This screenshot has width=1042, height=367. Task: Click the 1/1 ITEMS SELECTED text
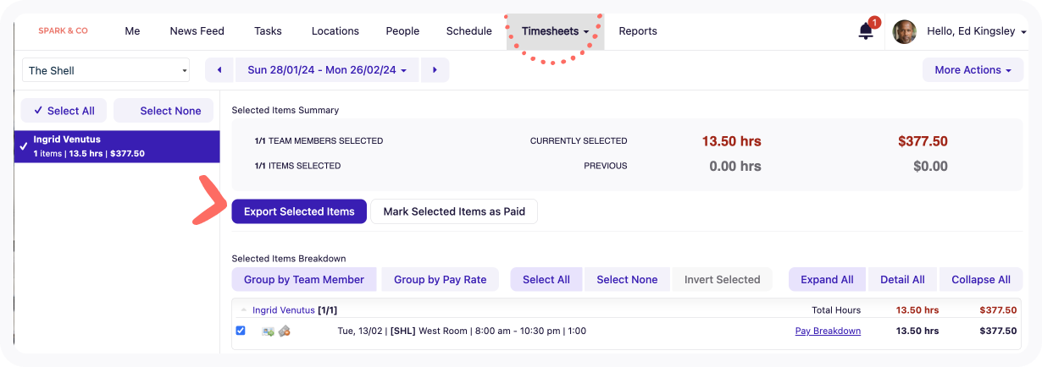coord(297,166)
